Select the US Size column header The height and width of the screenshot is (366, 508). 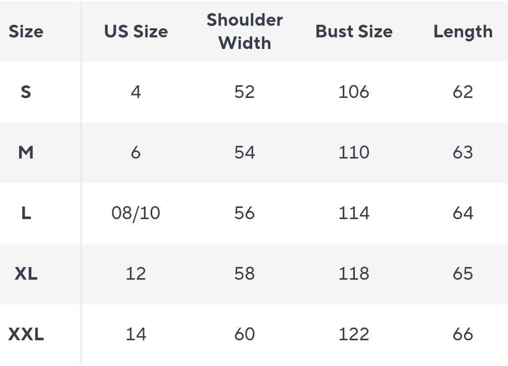(135, 32)
